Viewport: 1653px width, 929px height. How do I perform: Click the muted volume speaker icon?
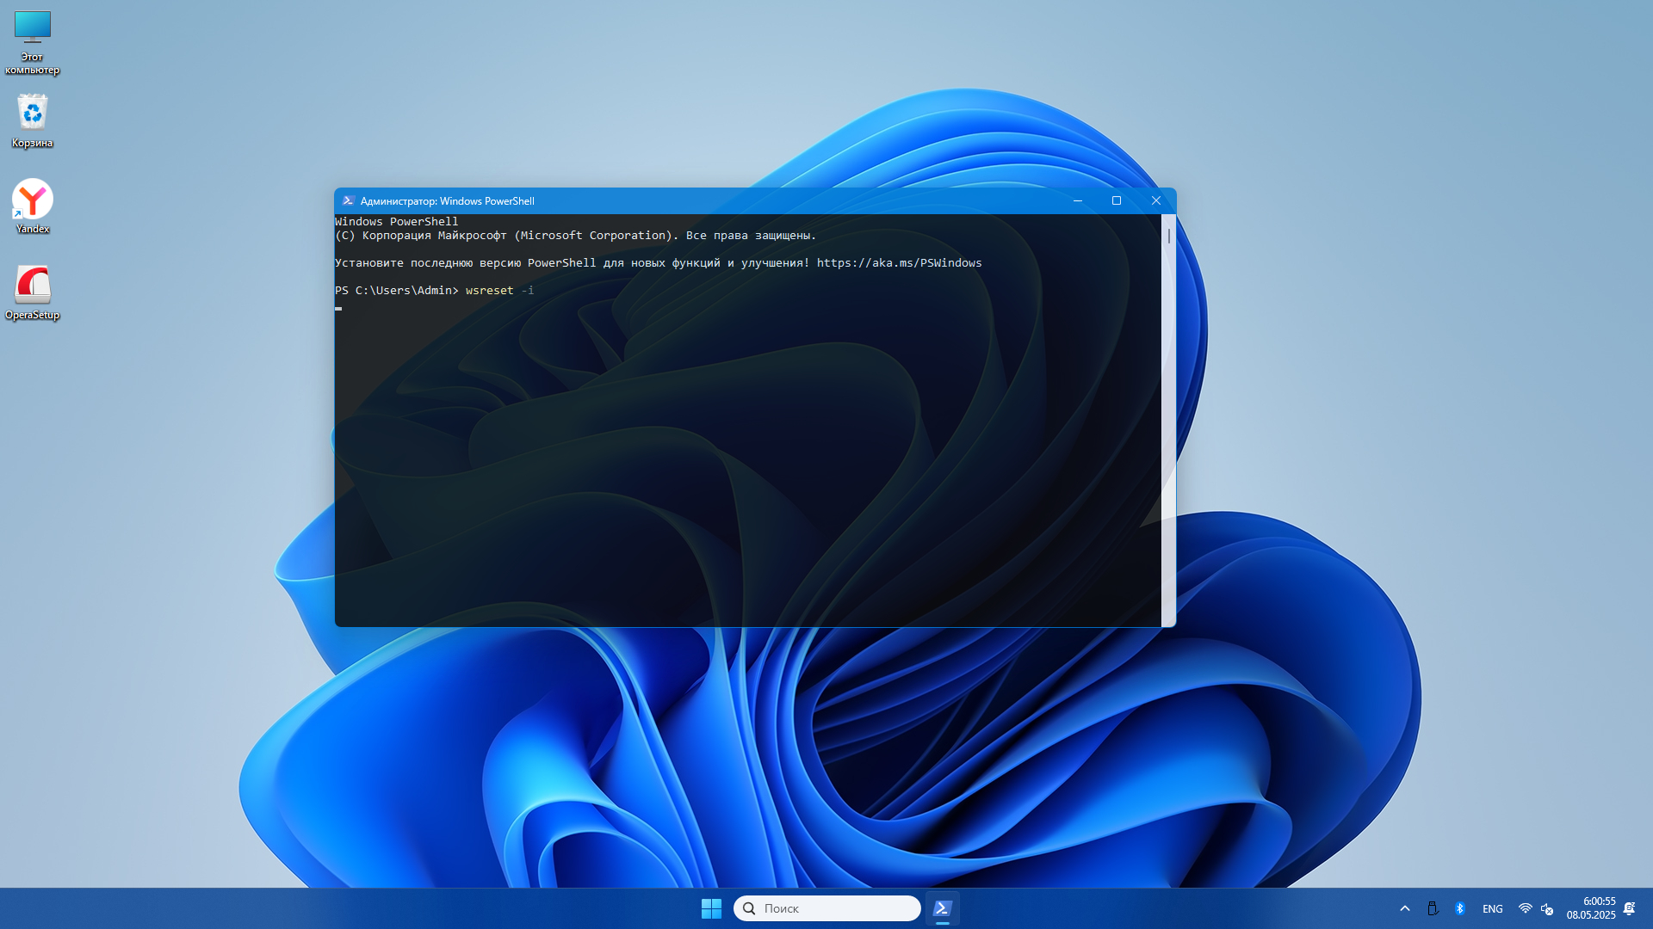[x=1547, y=908]
